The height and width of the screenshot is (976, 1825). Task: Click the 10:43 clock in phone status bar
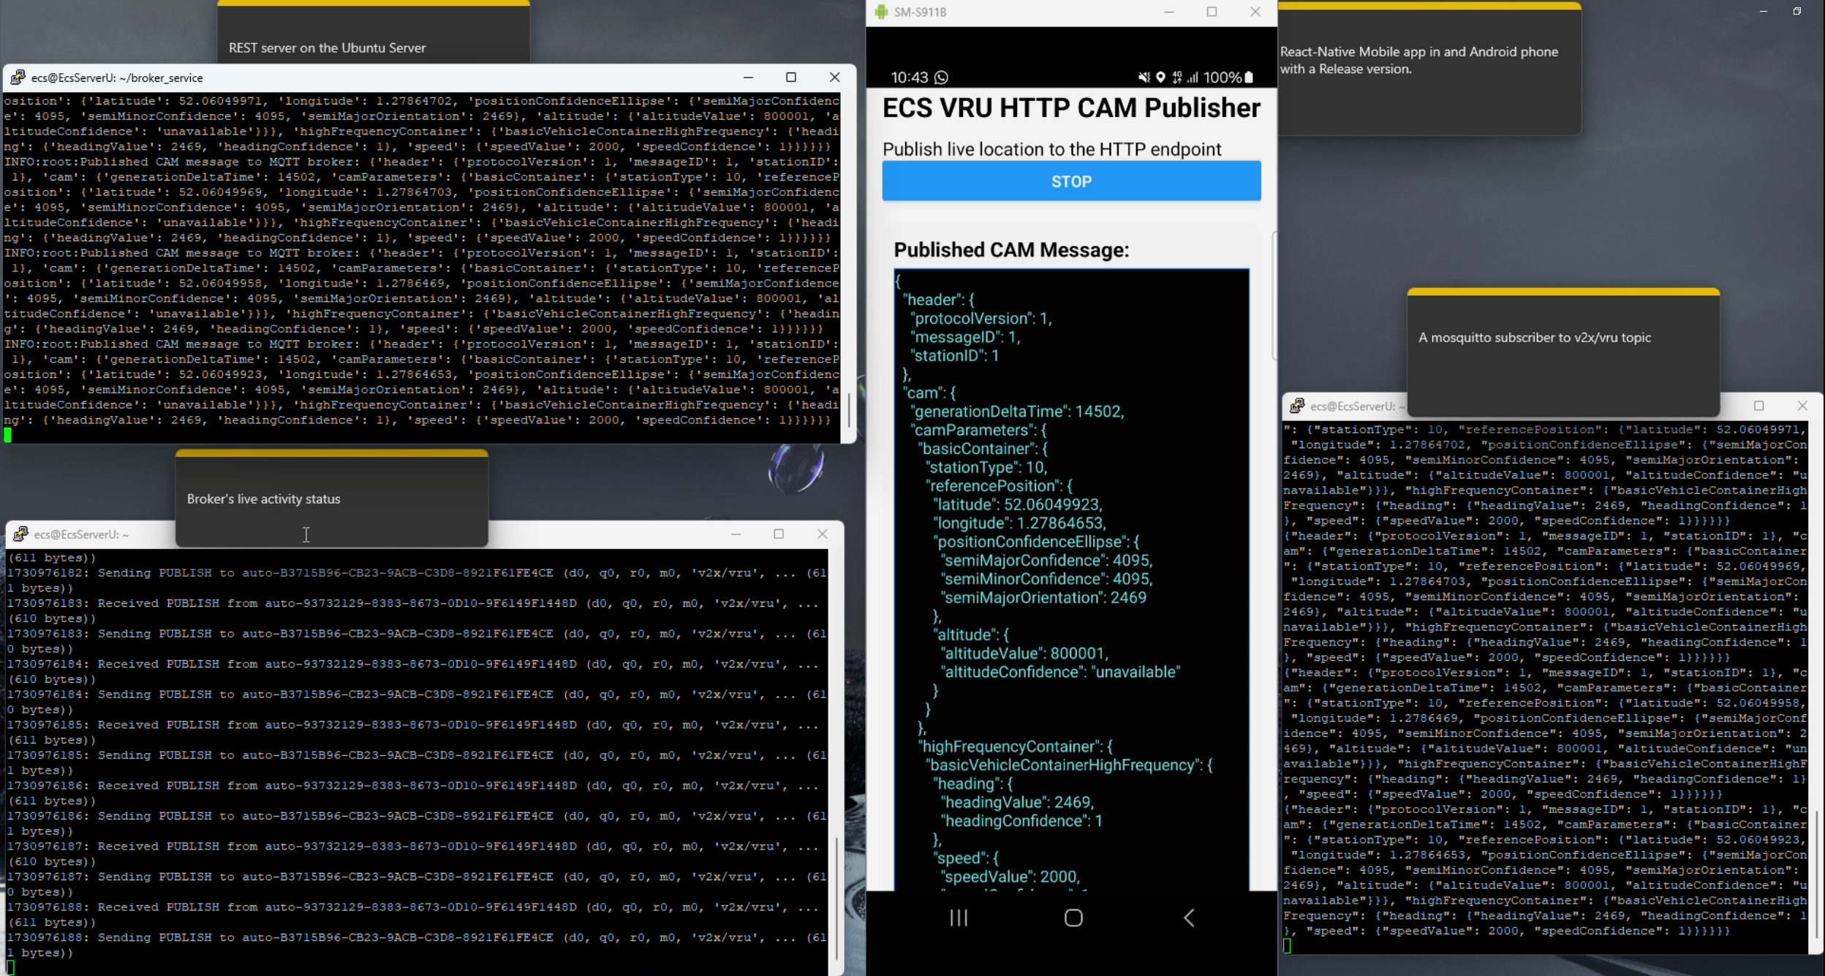[909, 77]
